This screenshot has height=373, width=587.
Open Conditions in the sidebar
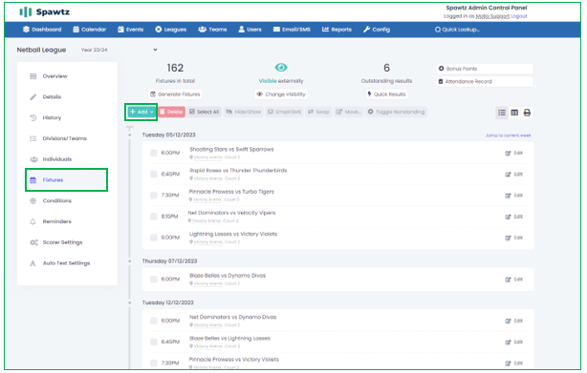[x=57, y=201]
